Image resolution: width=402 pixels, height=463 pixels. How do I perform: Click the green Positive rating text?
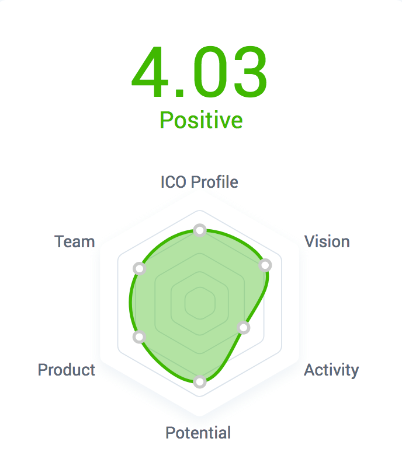tap(201, 120)
